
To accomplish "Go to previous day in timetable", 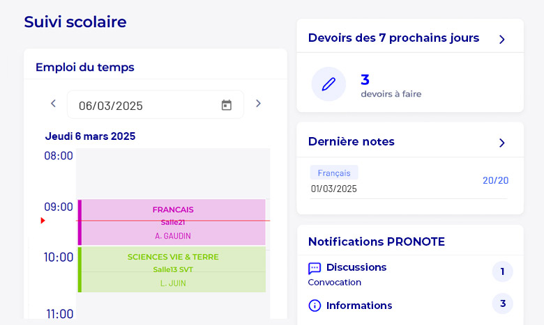I will point(53,104).
